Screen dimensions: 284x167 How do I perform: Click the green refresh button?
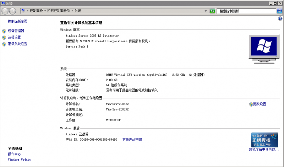[212, 11]
